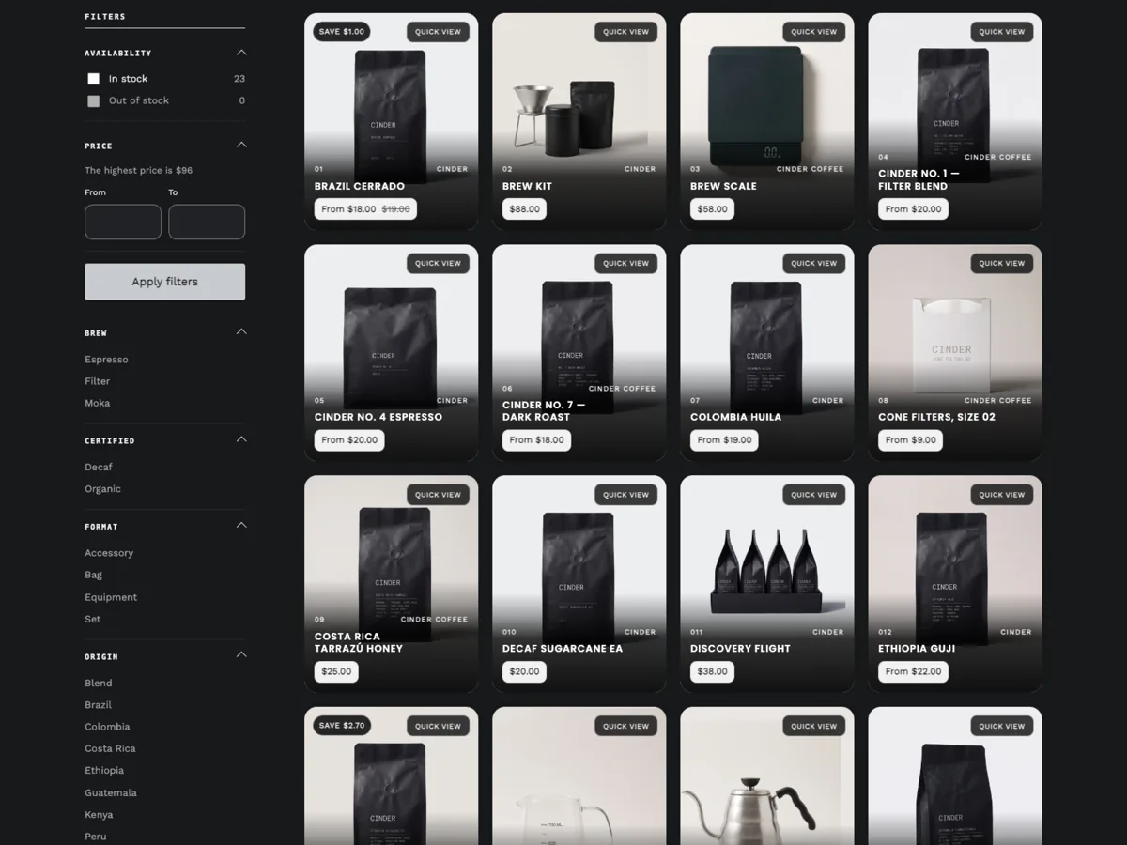The height and width of the screenshot is (845, 1127).
Task: Quick view the Brew Kit product
Action: (x=625, y=32)
